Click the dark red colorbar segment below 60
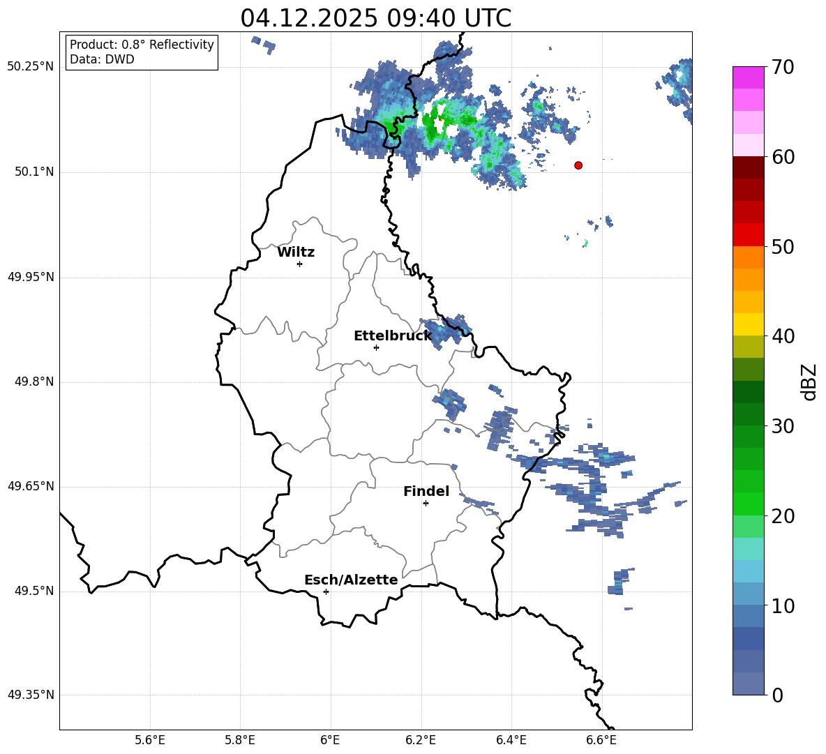Viewport: 826px width, 754px height. 749,167
